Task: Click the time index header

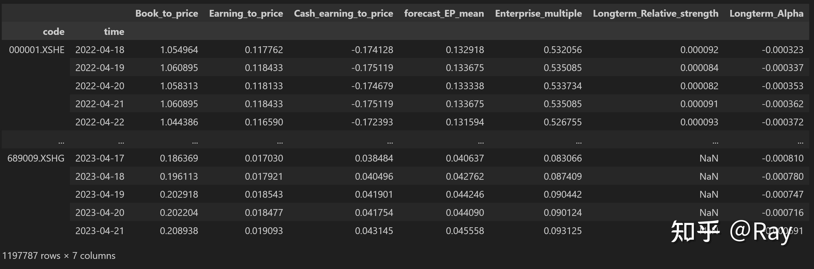Action: tap(114, 32)
